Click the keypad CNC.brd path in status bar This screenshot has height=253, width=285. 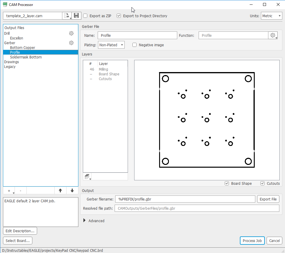click(53, 250)
